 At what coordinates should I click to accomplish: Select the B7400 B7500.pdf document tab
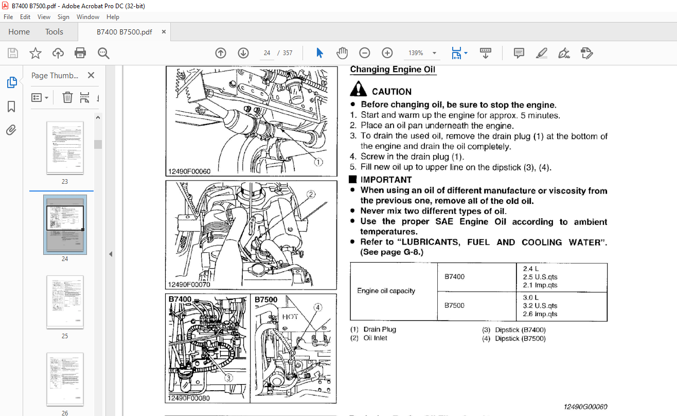click(124, 32)
